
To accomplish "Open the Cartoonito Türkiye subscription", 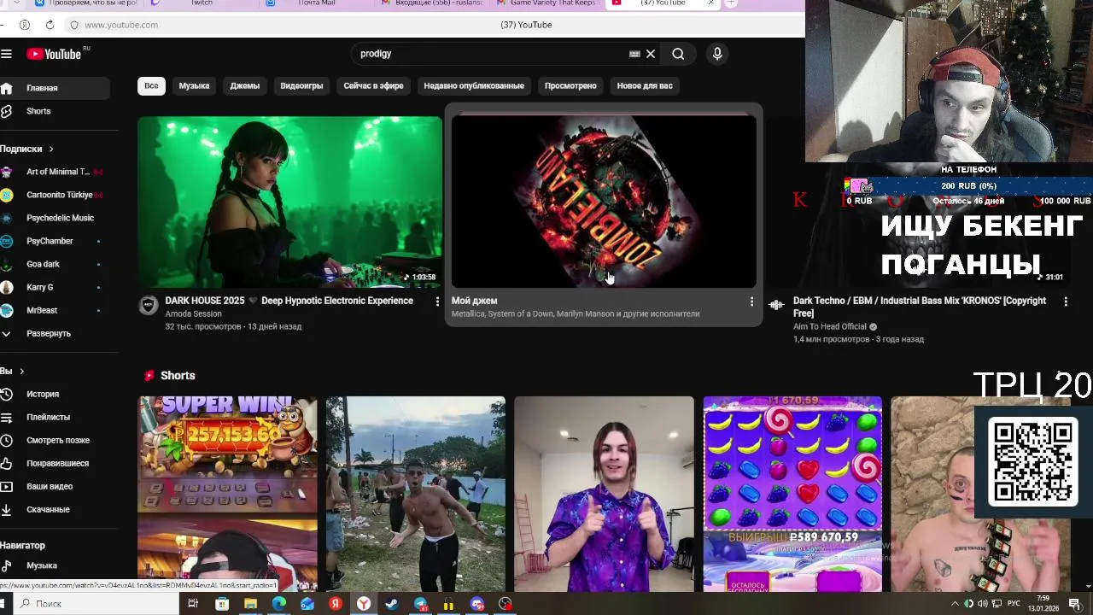I will pos(55,195).
